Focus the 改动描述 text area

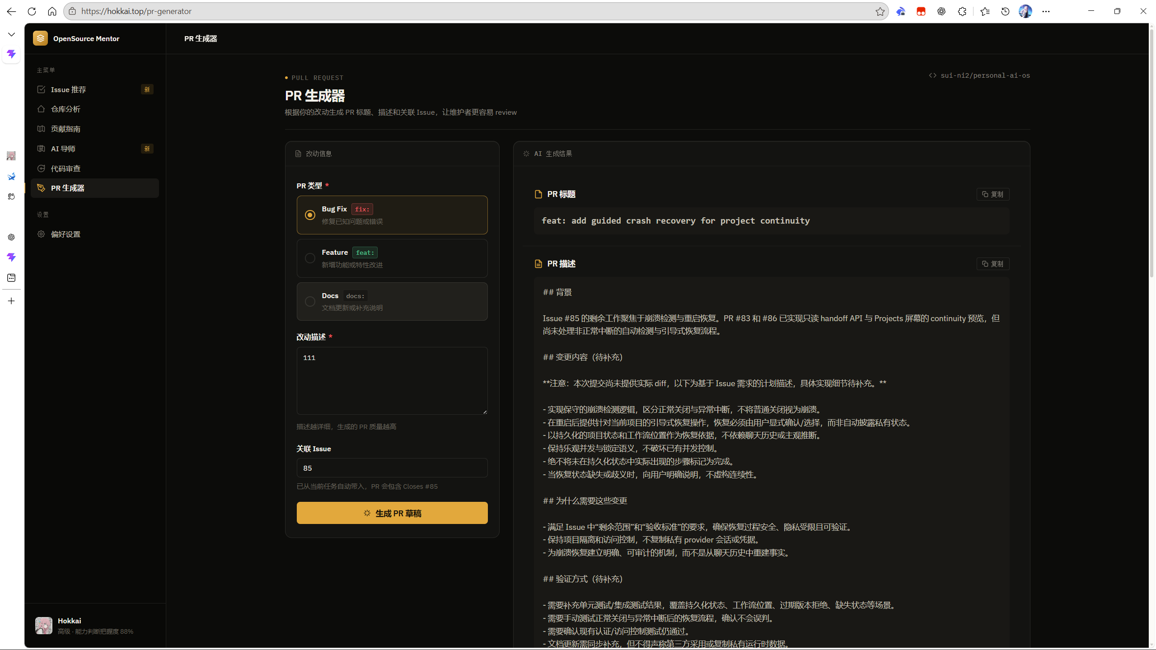[x=392, y=381]
